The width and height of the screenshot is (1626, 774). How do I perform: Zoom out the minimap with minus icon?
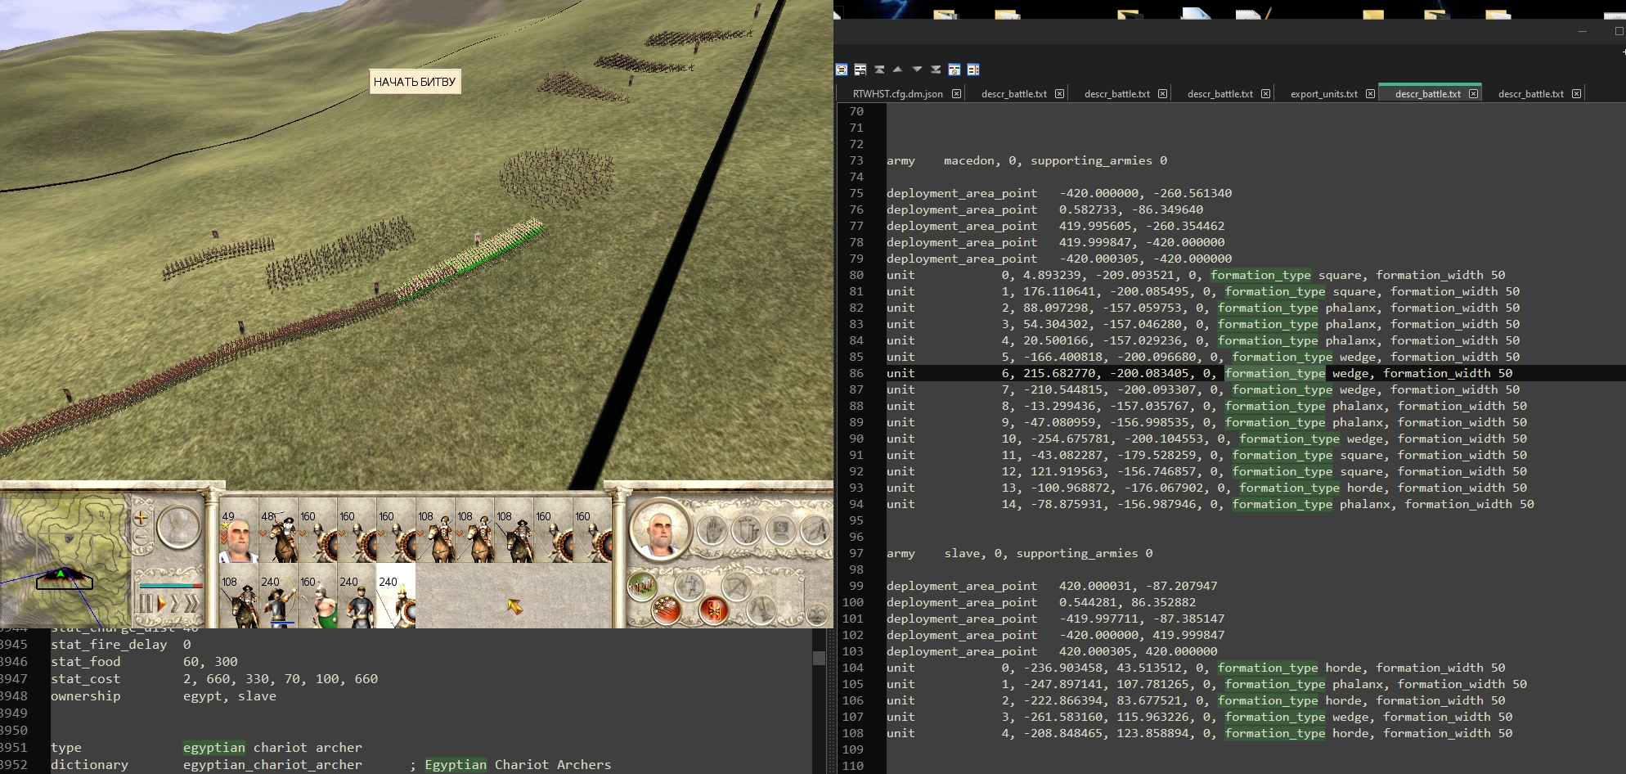pyautogui.click(x=141, y=537)
